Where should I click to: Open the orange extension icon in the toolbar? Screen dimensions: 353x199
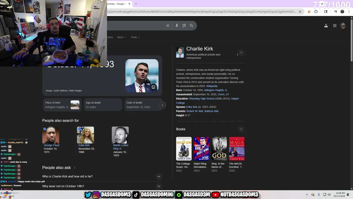309,12
